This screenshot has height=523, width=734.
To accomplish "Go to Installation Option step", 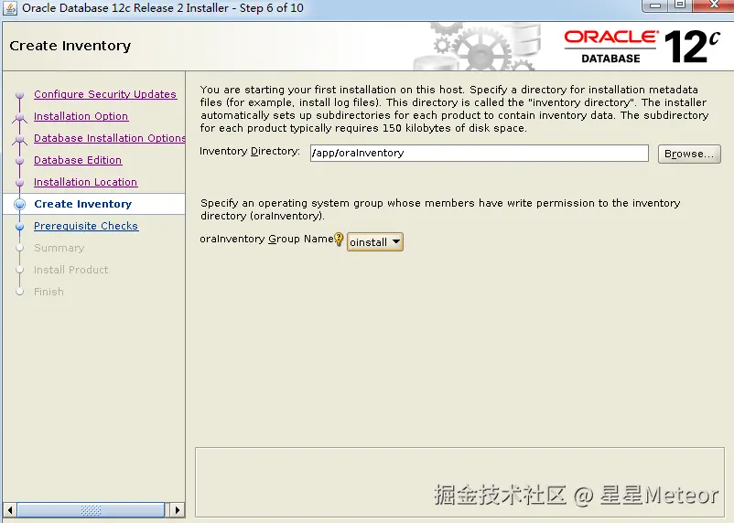I will pyautogui.click(x=81, y=116).
